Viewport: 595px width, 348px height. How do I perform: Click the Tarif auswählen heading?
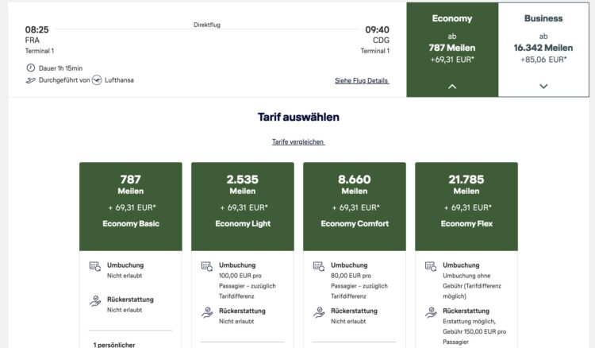click(x=298, y=117)
